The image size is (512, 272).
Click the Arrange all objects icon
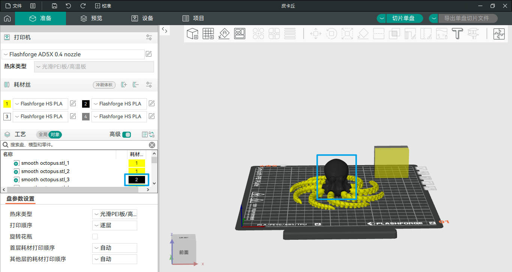(240, 34)
